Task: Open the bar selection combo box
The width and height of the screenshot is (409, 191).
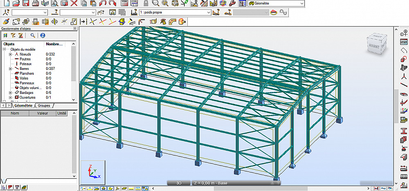Action: 78,12
